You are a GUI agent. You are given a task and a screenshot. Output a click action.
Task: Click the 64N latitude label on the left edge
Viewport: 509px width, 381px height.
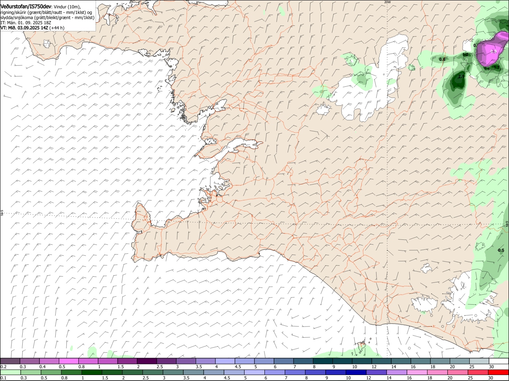tap(2, 213)
